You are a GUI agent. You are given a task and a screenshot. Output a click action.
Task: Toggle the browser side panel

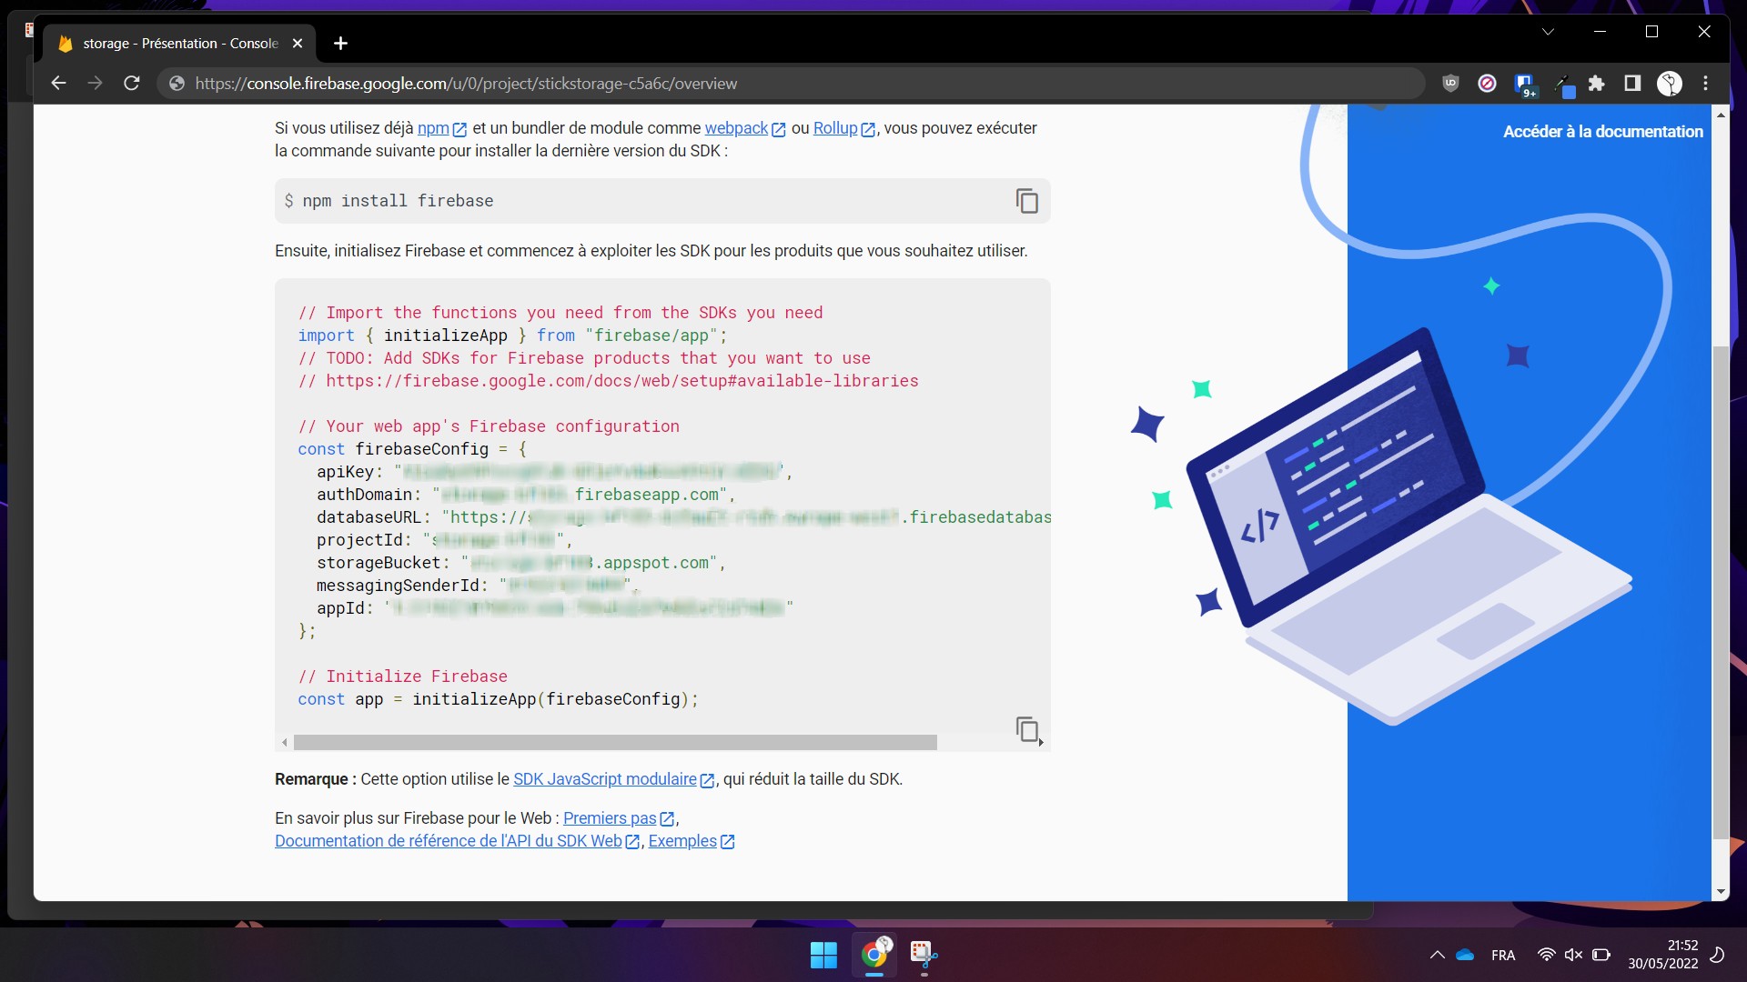1632,84
